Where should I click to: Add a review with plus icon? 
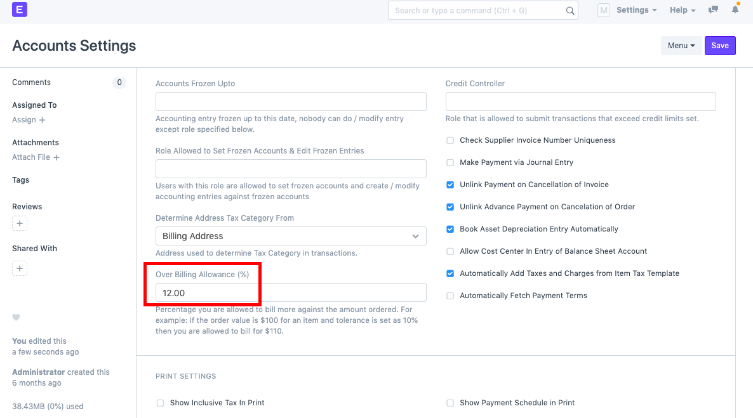point(20,224)
